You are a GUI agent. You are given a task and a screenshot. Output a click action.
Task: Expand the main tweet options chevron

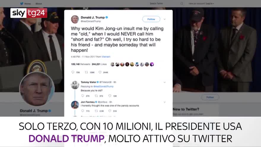coord(164,19)
